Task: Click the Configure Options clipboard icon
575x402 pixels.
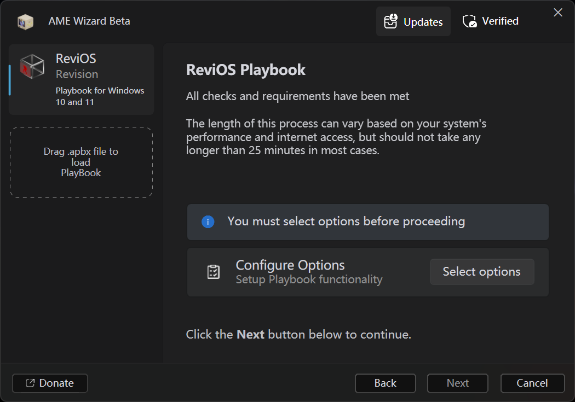Action: click(x=214, y=272)
